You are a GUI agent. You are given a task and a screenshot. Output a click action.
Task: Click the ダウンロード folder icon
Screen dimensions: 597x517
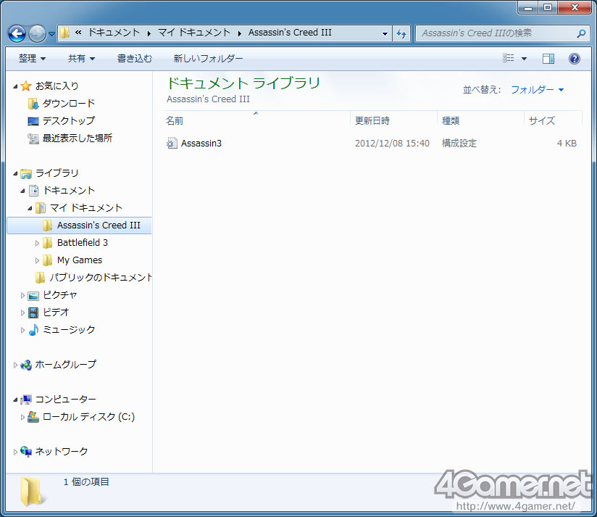click(x=33, y=103)
